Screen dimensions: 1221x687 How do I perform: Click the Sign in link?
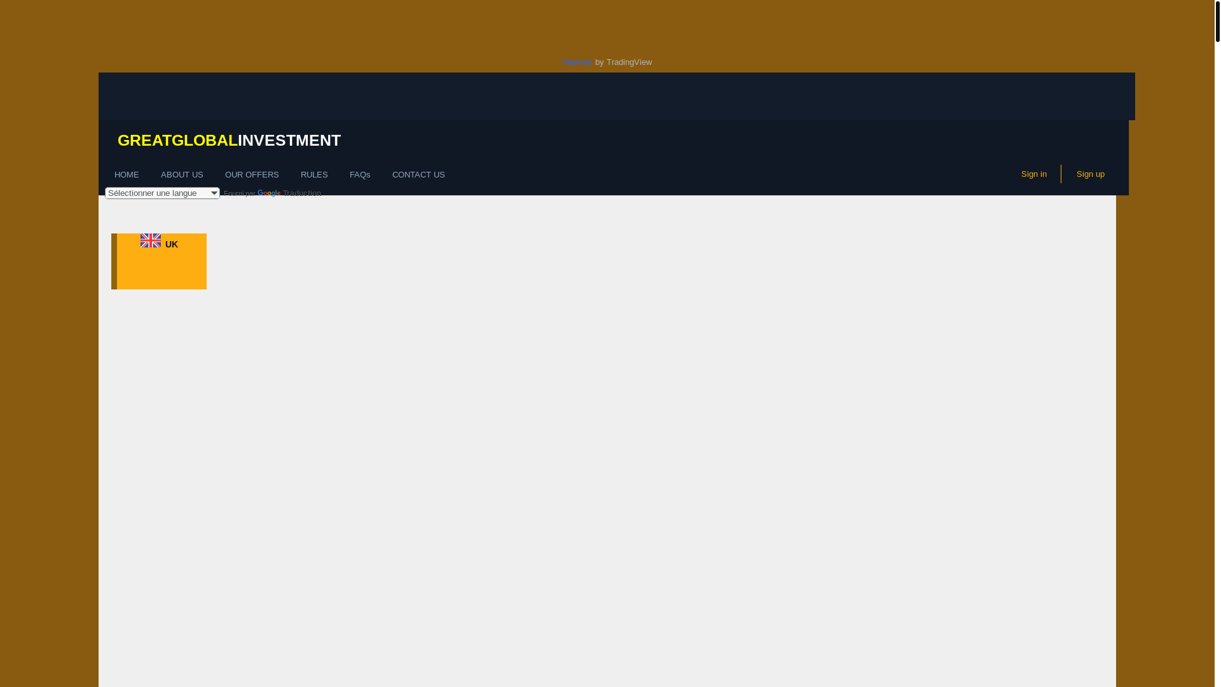(1034, 174)
